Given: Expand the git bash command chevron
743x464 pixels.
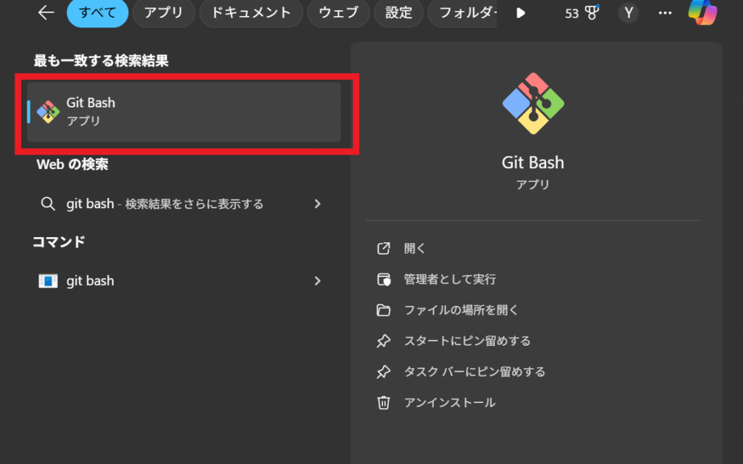Looking at the screenshot, I should pos(318,281).
